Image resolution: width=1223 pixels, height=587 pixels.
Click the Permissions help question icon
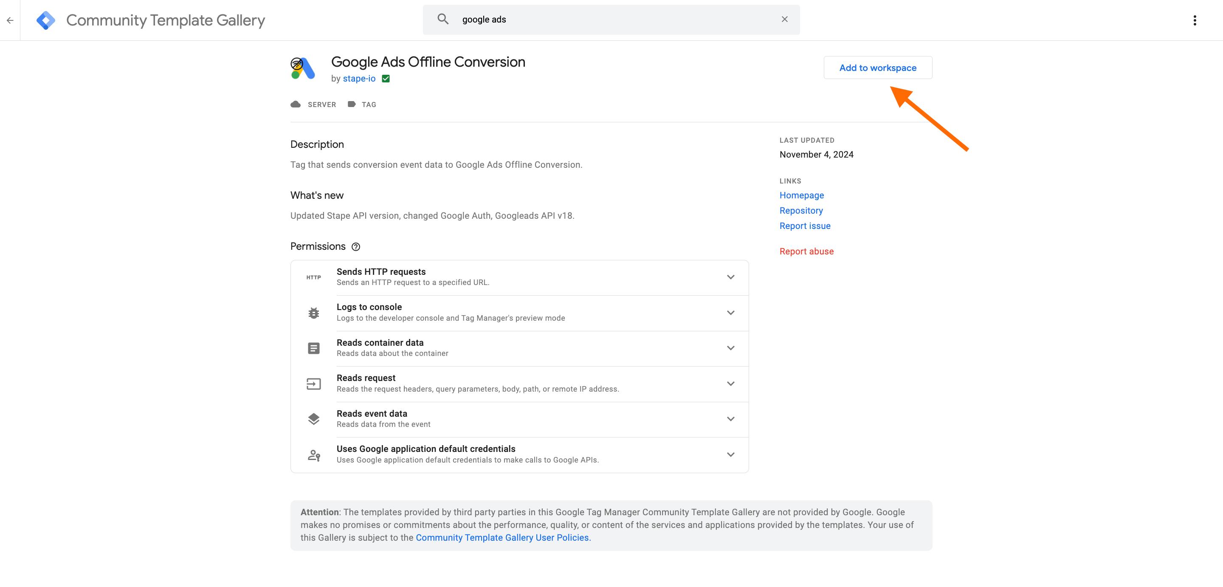[355, 247]
